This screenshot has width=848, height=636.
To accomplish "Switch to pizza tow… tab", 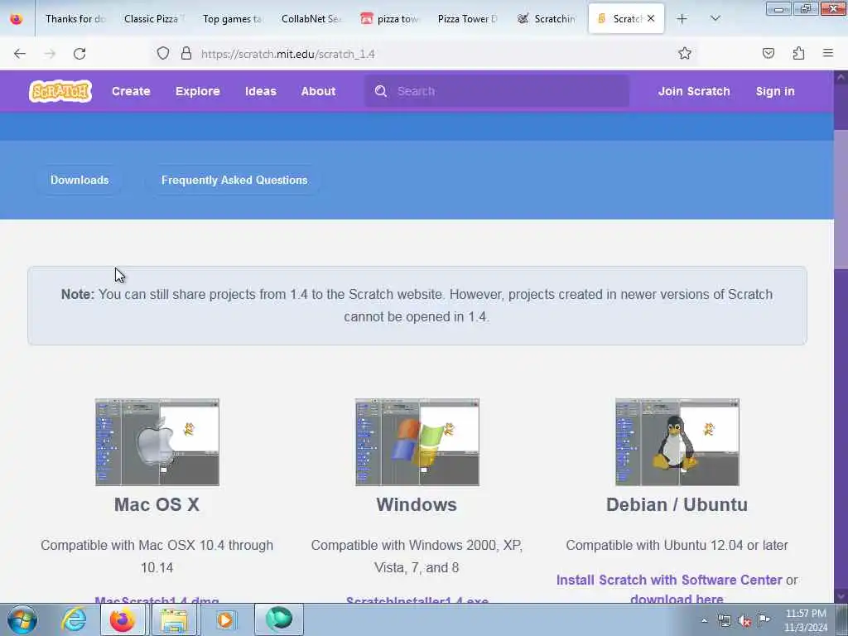I will [x=389, y=19].
